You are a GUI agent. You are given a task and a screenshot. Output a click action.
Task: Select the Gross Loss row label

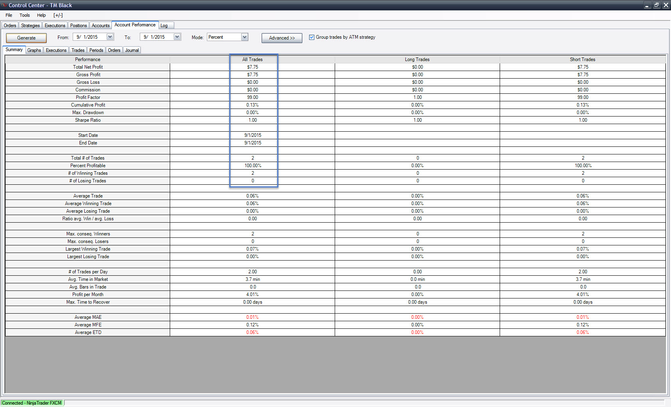pyautogui.click(x=88, y=82)
